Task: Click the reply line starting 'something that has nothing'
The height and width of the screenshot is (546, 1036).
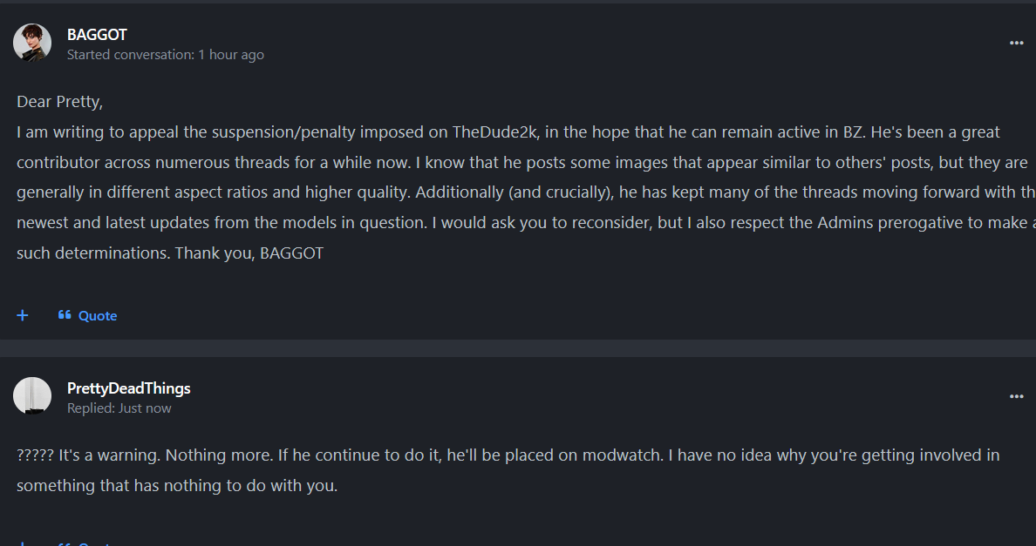Action: 176,486
